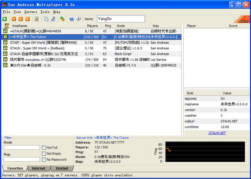
Task: Enable the Not Full filter checkbox
Action: pyautogui.click(x=44, y=148)
